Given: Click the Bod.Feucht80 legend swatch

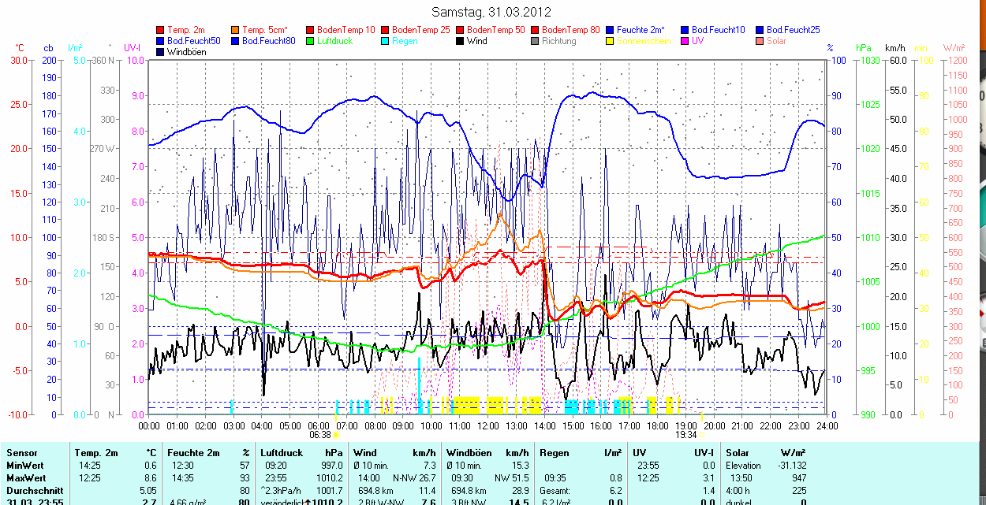Looking at the screenshot, I should 236,41.
